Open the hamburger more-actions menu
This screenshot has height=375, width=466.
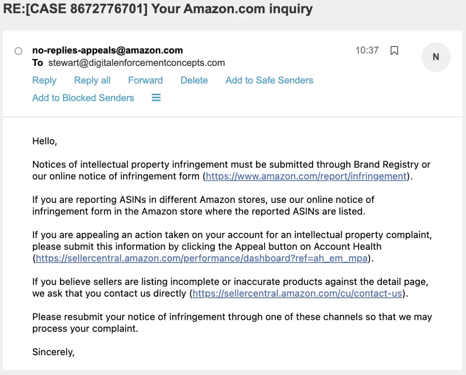click(156, 98)
